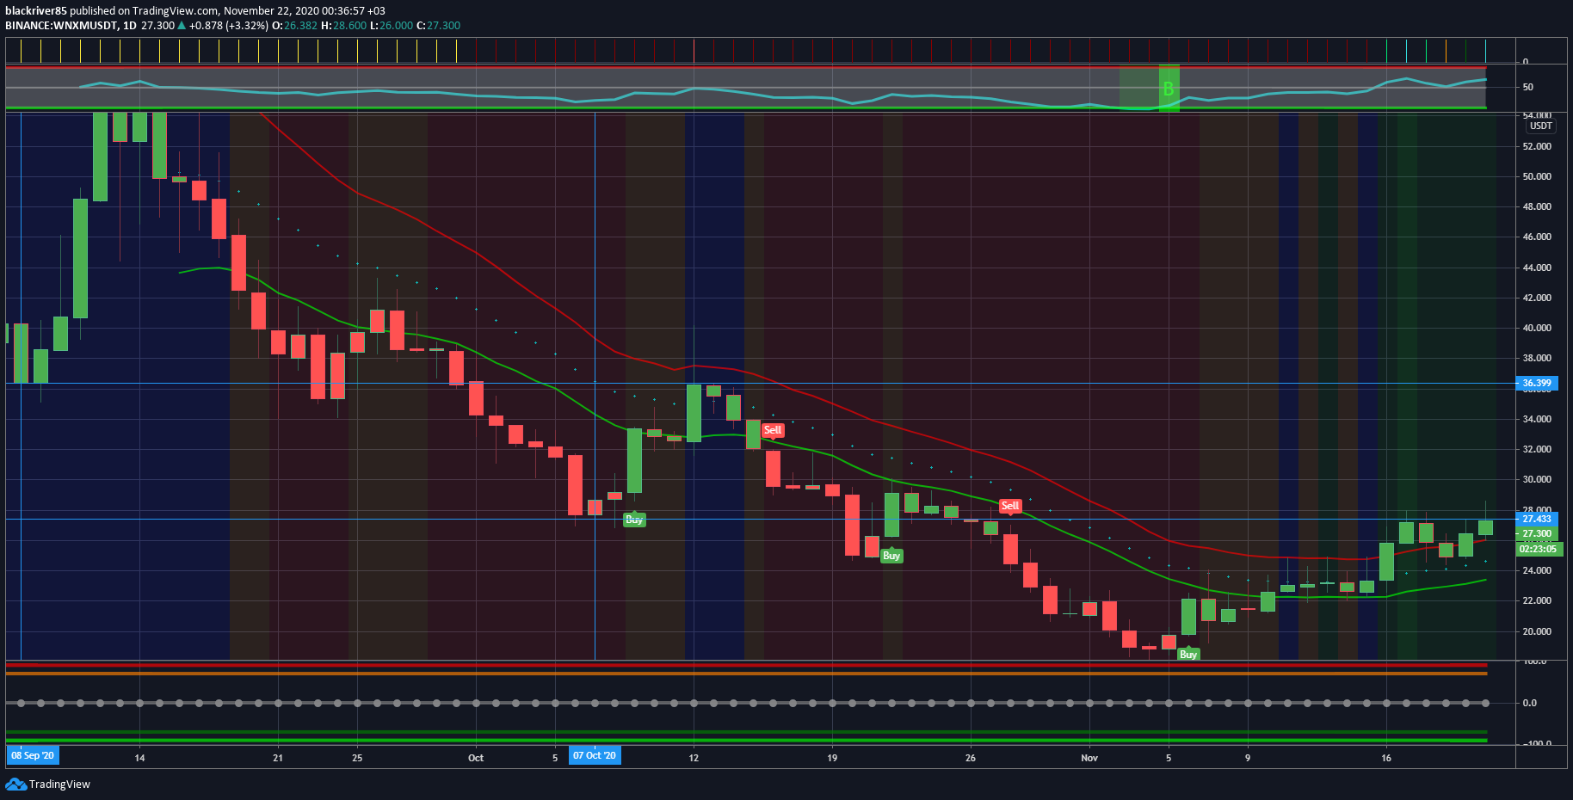This screenshot has width=1573, height=800.
Task: Click the TradingView cloud logo at bottom left
Action: tap(15, 784)
